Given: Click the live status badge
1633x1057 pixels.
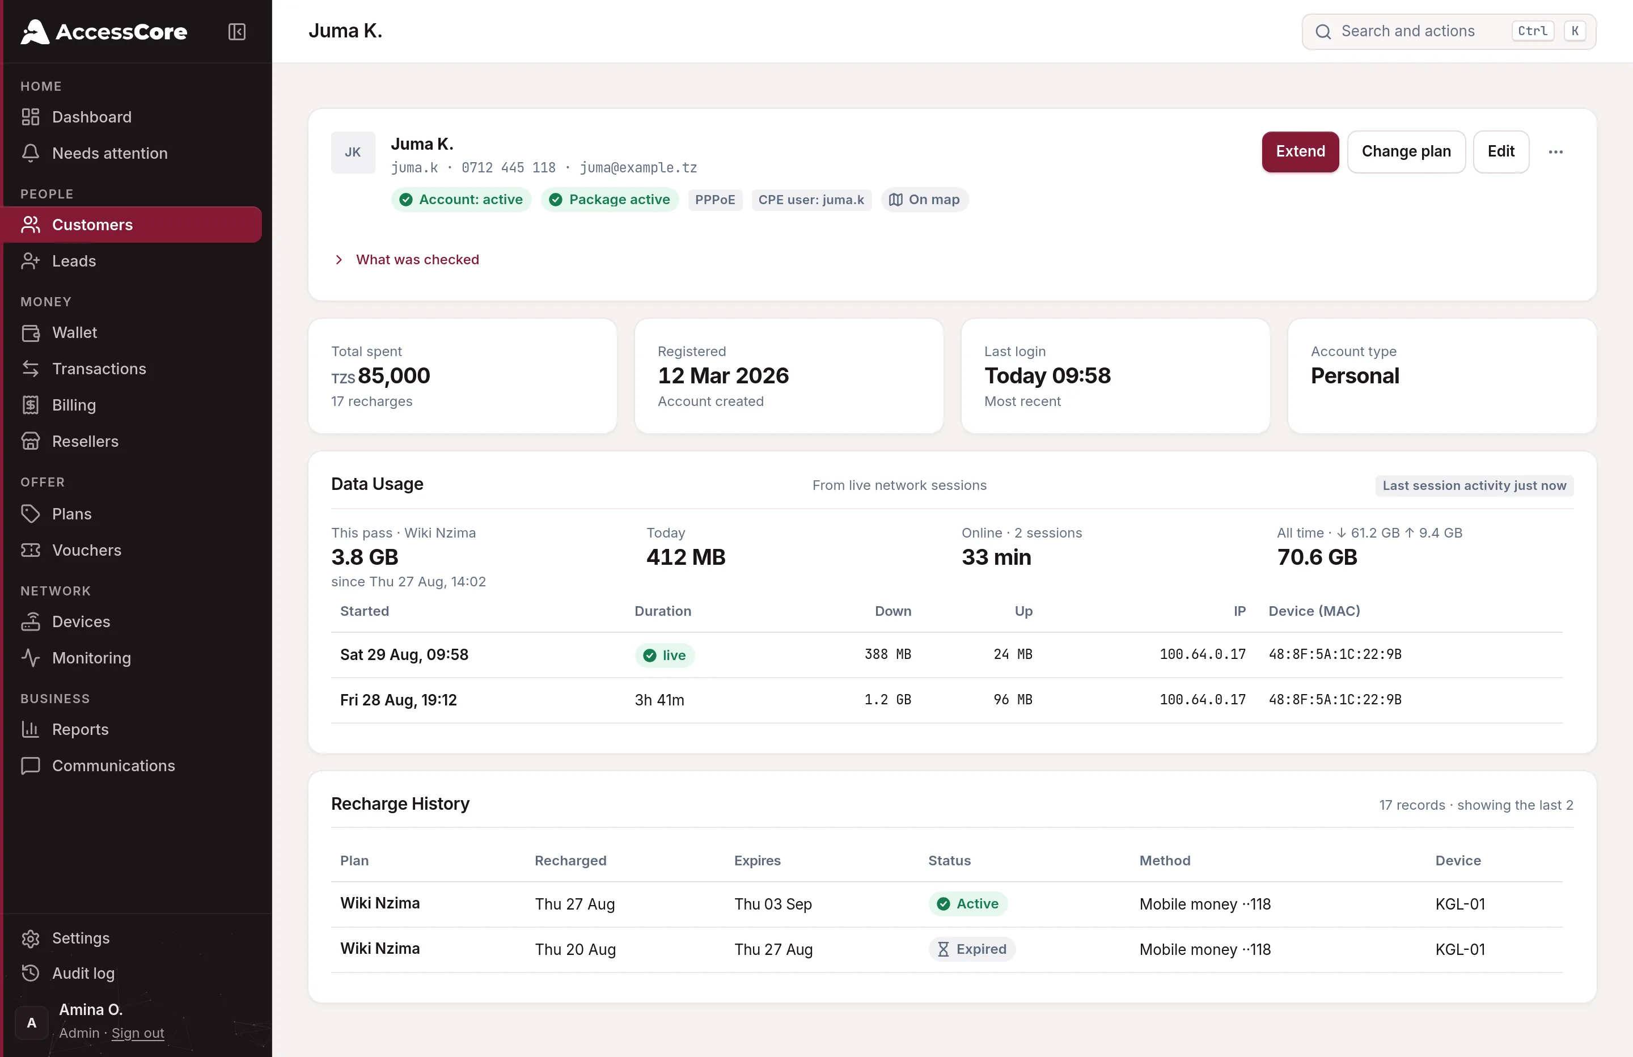Looking at the screenshot, I should (664, 656).
